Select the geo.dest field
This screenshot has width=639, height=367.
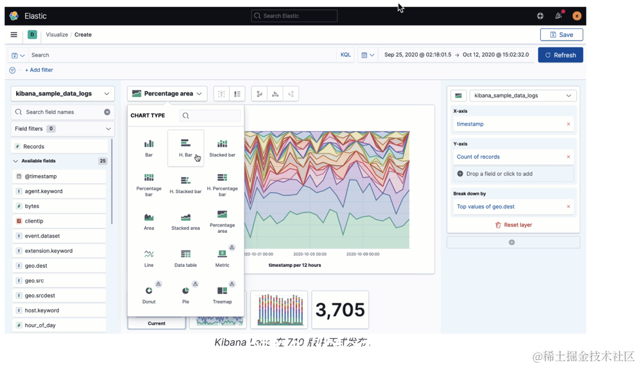pos(59,266)
